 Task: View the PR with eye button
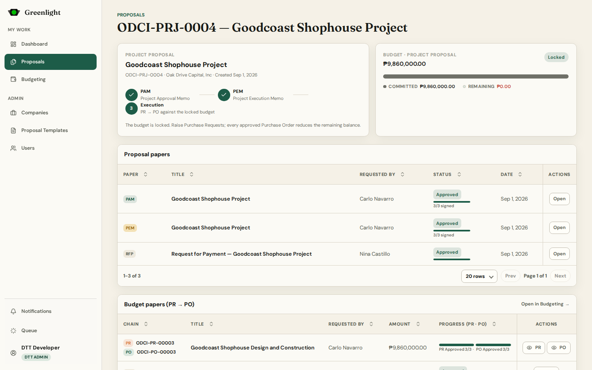click(534, 348)
